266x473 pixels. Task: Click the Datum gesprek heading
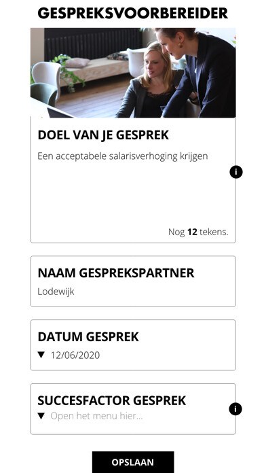pyautogui.click(x=88, y=336)
